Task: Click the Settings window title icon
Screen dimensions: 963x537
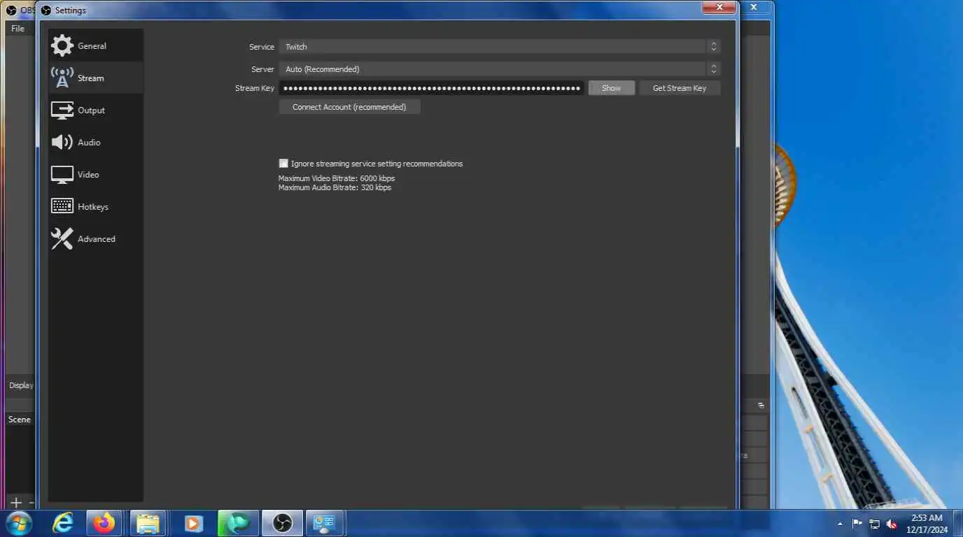Action: coord(46,10)
